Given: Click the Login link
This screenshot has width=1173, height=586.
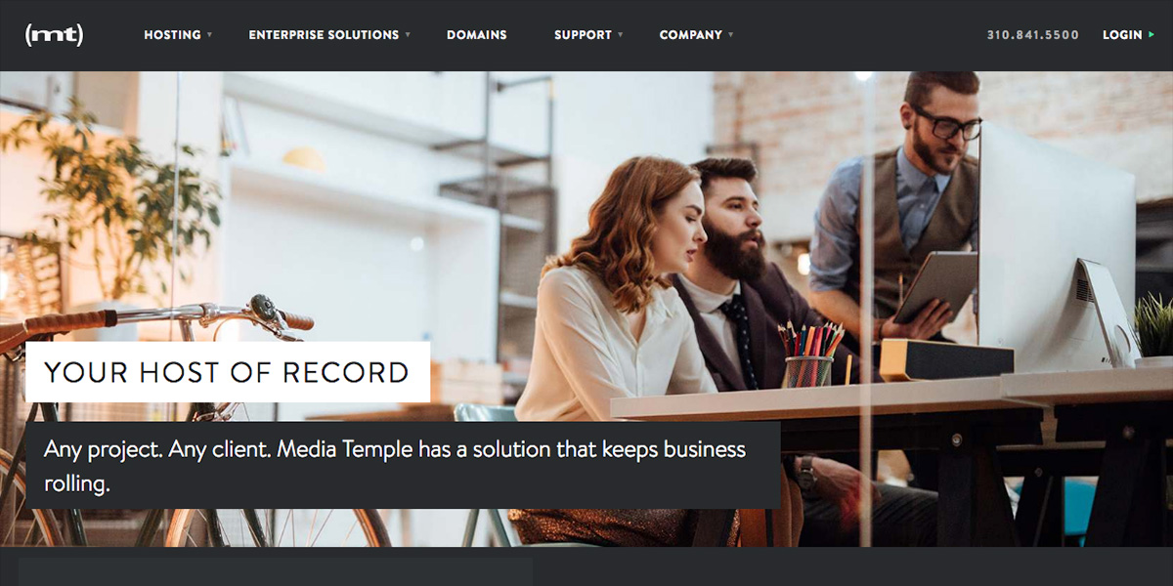Looking at the screenshot, I should [x=1122, y=35].
